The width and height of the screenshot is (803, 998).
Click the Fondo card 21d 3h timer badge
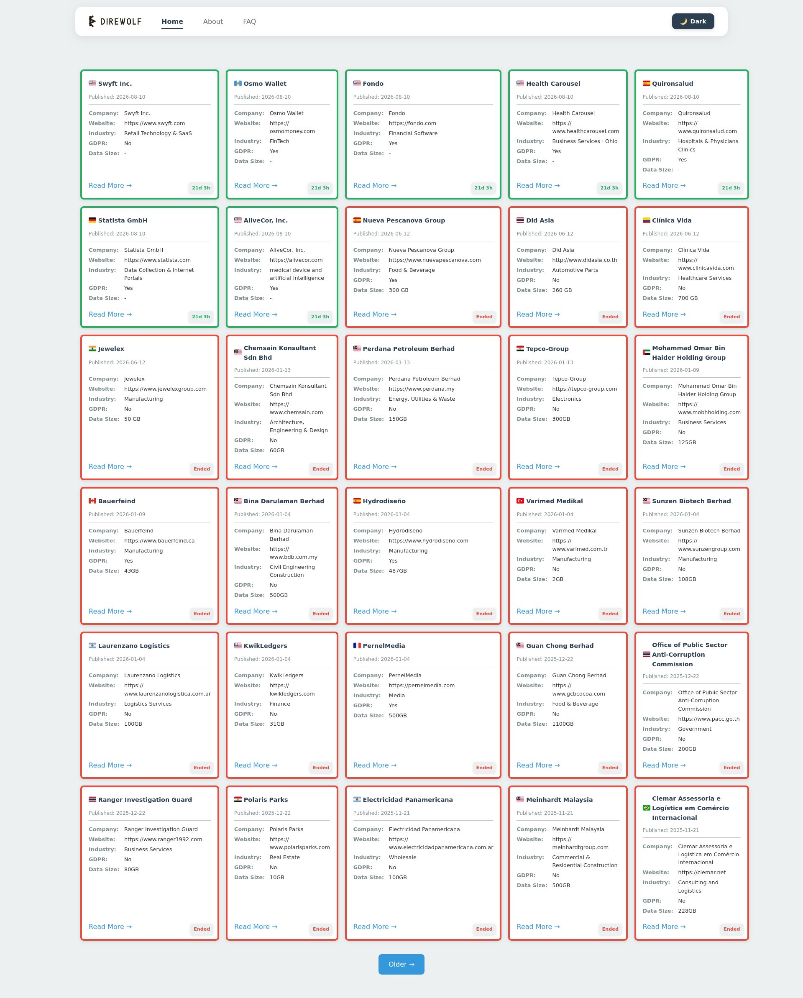pos(483,188)
